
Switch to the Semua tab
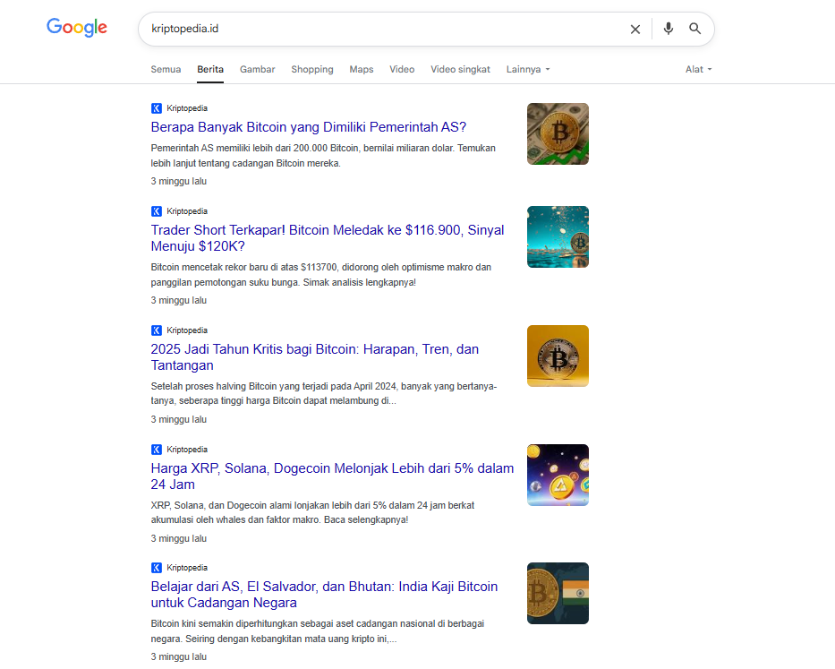166,69
